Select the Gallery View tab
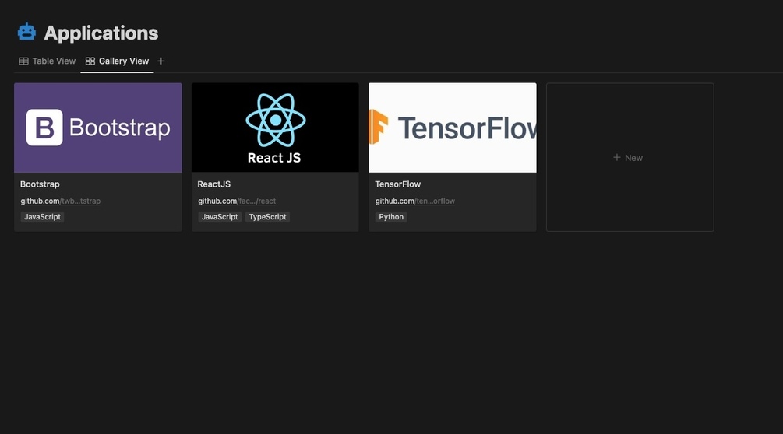 click(118, 61)
